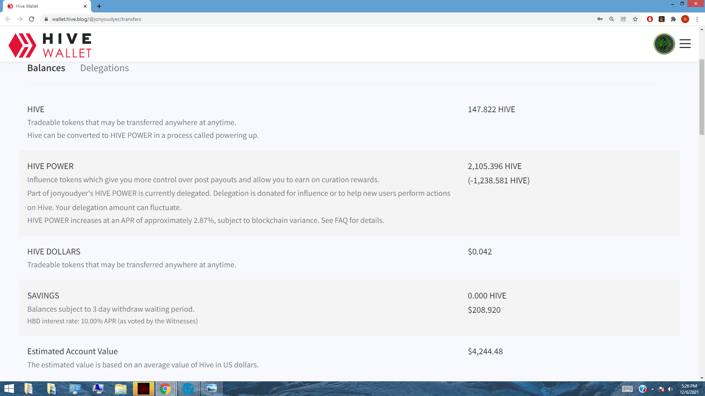Viewport: 705px width, 396px height.
Task: Open File Explorer from the taskbar
Action: (120, 389)
